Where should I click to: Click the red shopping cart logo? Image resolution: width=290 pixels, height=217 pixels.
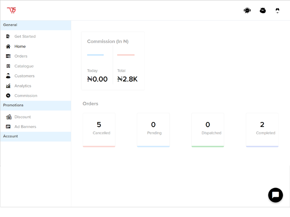coord(12,10)
